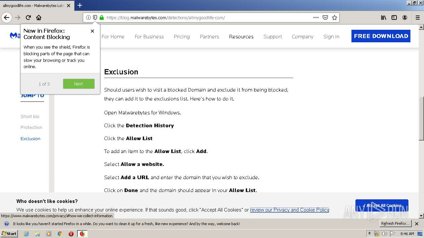The height and width of the screenshot is (238, 424).
Task: Jump to Short bio section
Action: pyautogui.click(x=30, y=116)
